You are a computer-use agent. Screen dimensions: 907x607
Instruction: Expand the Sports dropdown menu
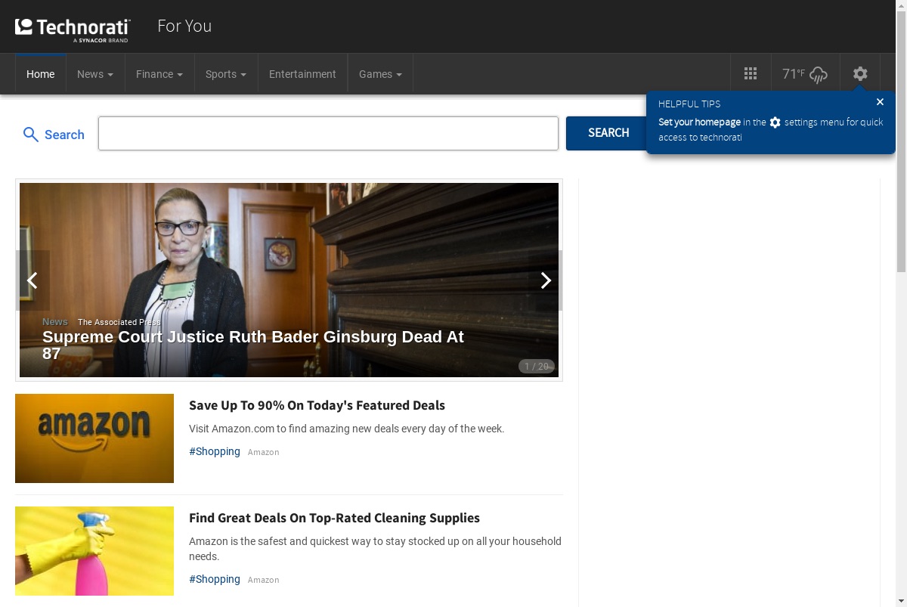(226, 74)
